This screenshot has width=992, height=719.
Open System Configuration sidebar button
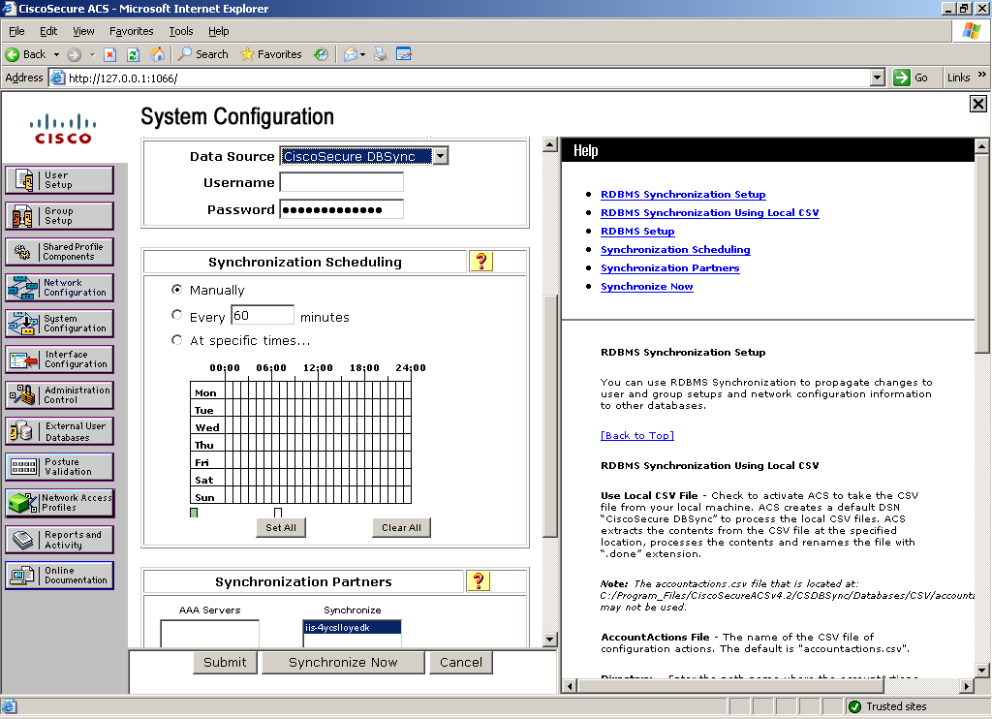pyautogui.click(x=59, y=324)
